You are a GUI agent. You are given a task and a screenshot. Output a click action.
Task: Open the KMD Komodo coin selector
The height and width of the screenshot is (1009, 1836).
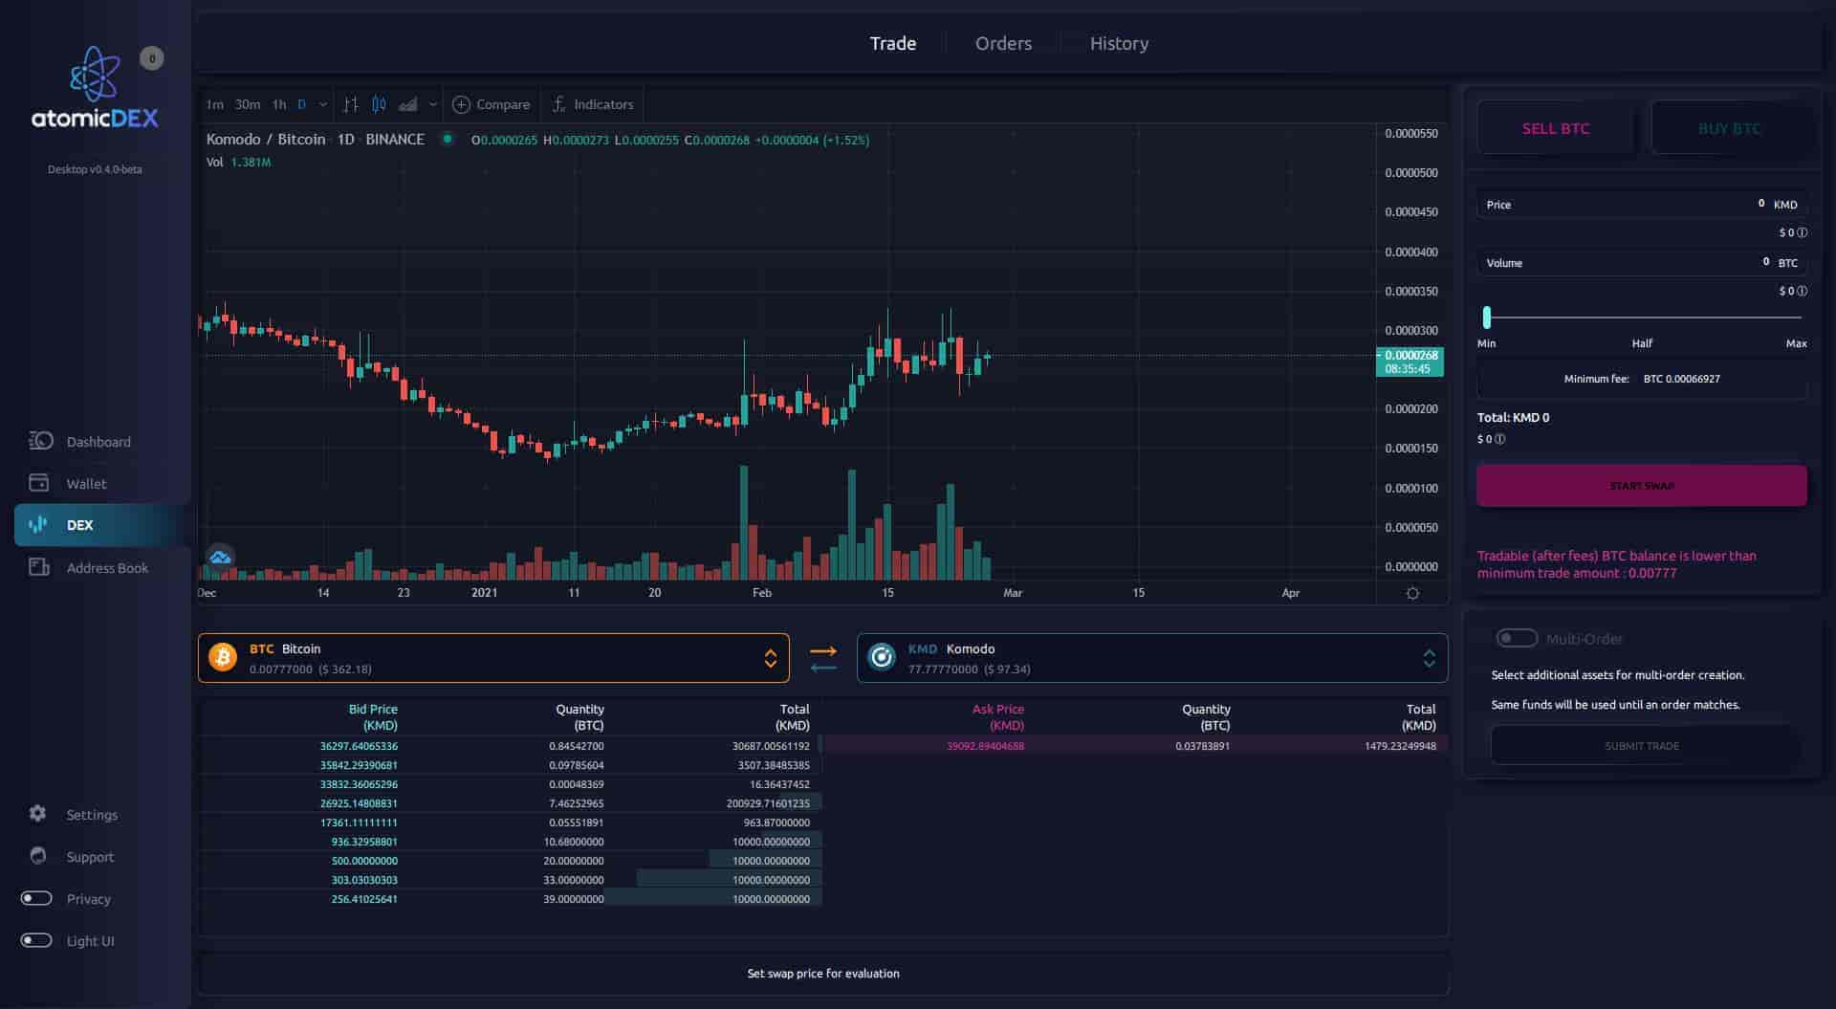click(x=1152, y=658)
